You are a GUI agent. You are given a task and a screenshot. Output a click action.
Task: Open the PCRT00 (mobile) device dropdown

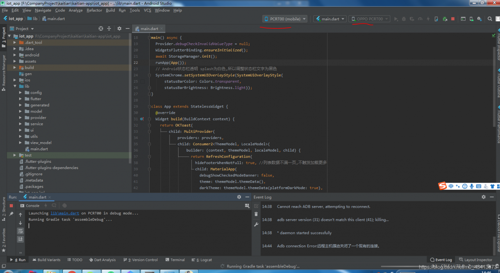pos(285,19)
